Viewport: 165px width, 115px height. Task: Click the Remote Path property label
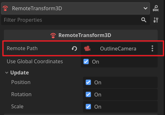[22, 49]
